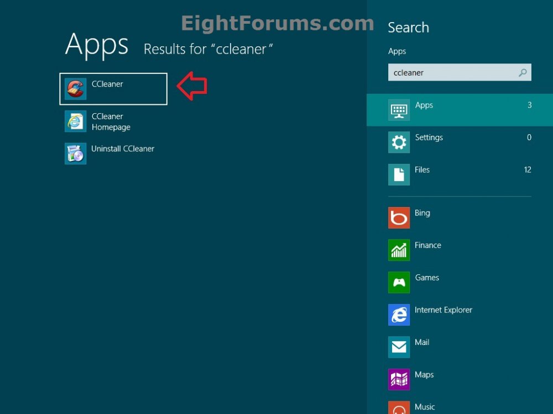The width and height of the screenshot is (553, 414).
Task: Choose Games from search app list
Action: [x=427, y=278]
